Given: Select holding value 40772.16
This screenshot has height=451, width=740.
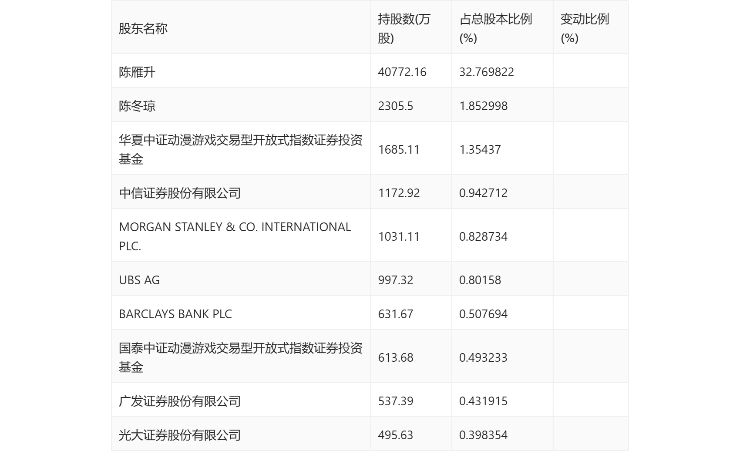Looking at the screenshot, I should [x=402, y=72].
